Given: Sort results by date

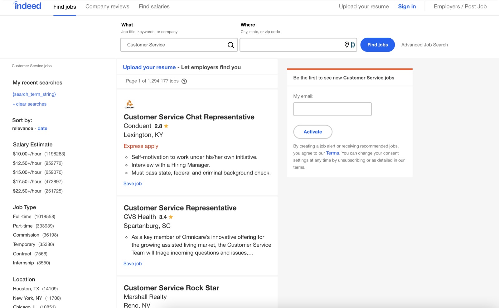Looking at the screenshot, I should click(42, 128).
